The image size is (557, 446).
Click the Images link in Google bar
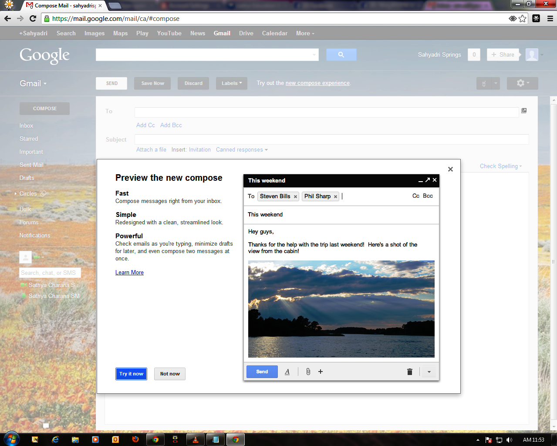click(x=95, y=33)
